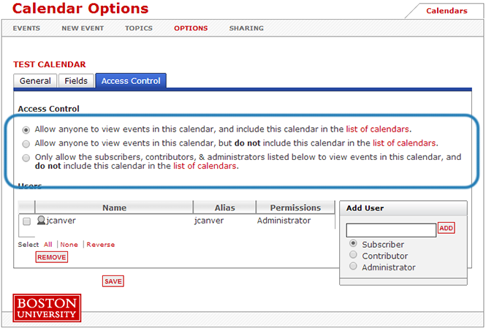Viewport: 486px width, 328px height.
Task: Open the Topics menu
Action: tap(139, 28)
